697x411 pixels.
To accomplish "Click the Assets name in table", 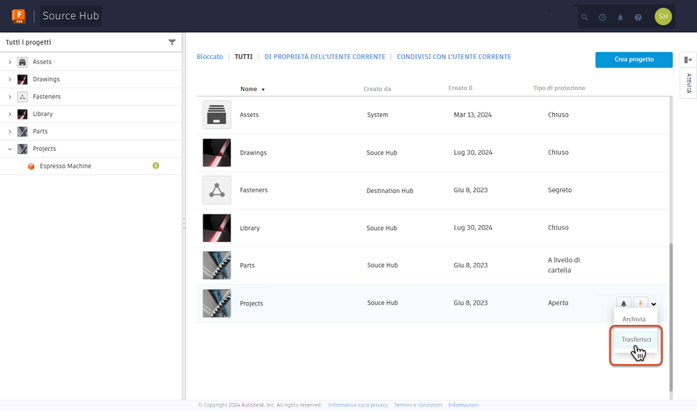I will tap(249, 115).
